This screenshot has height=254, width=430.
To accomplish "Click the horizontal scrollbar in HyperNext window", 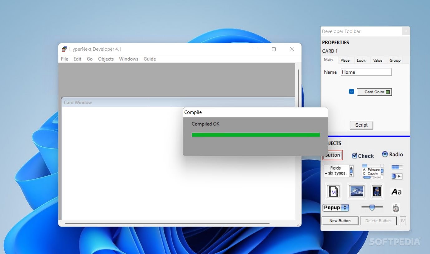I will [167, 223].
